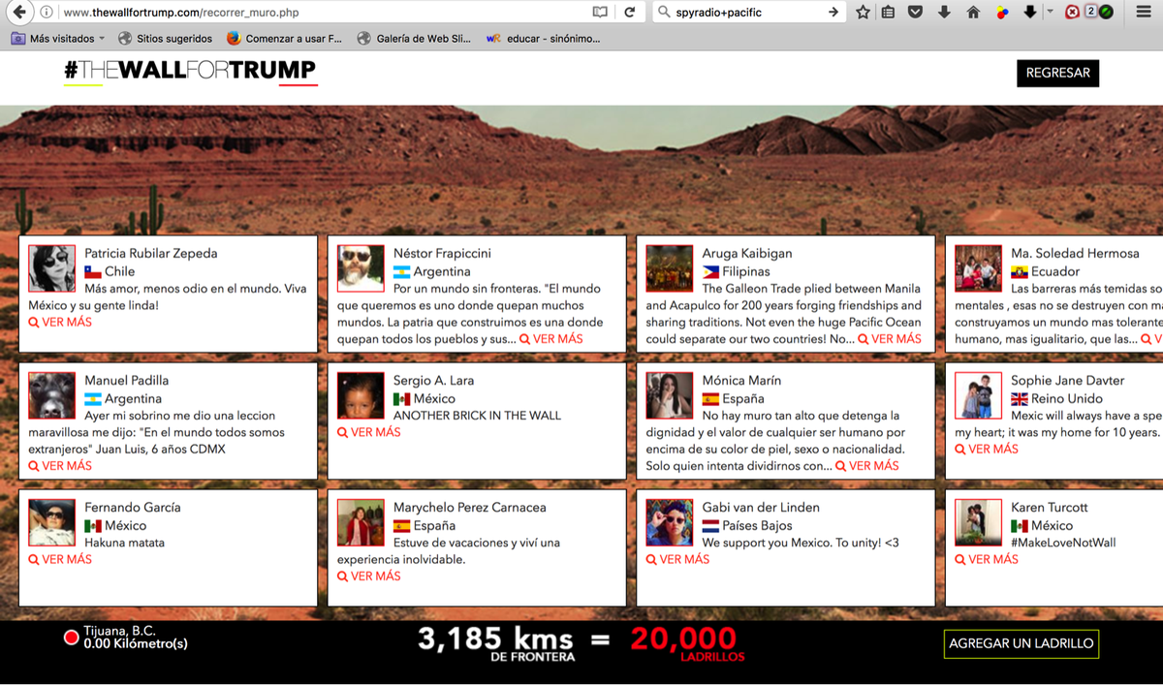Open educar - sinónimo bookmark
The image size is (1163, 685).
pos(543,39)
